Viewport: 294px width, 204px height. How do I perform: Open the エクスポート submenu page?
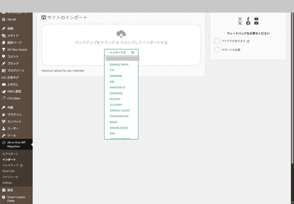coord(10,154)
